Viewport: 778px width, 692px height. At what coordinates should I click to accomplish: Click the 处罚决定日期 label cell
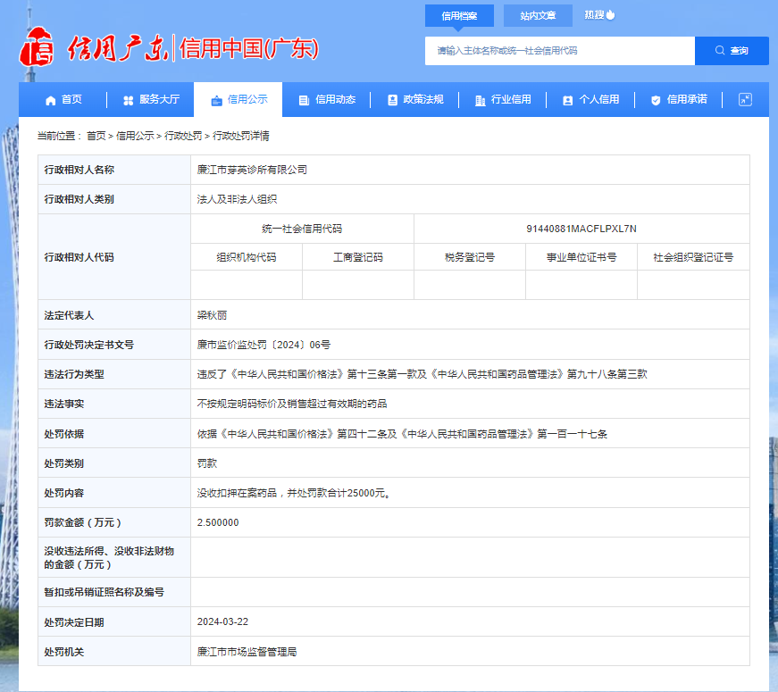(114, 622)
